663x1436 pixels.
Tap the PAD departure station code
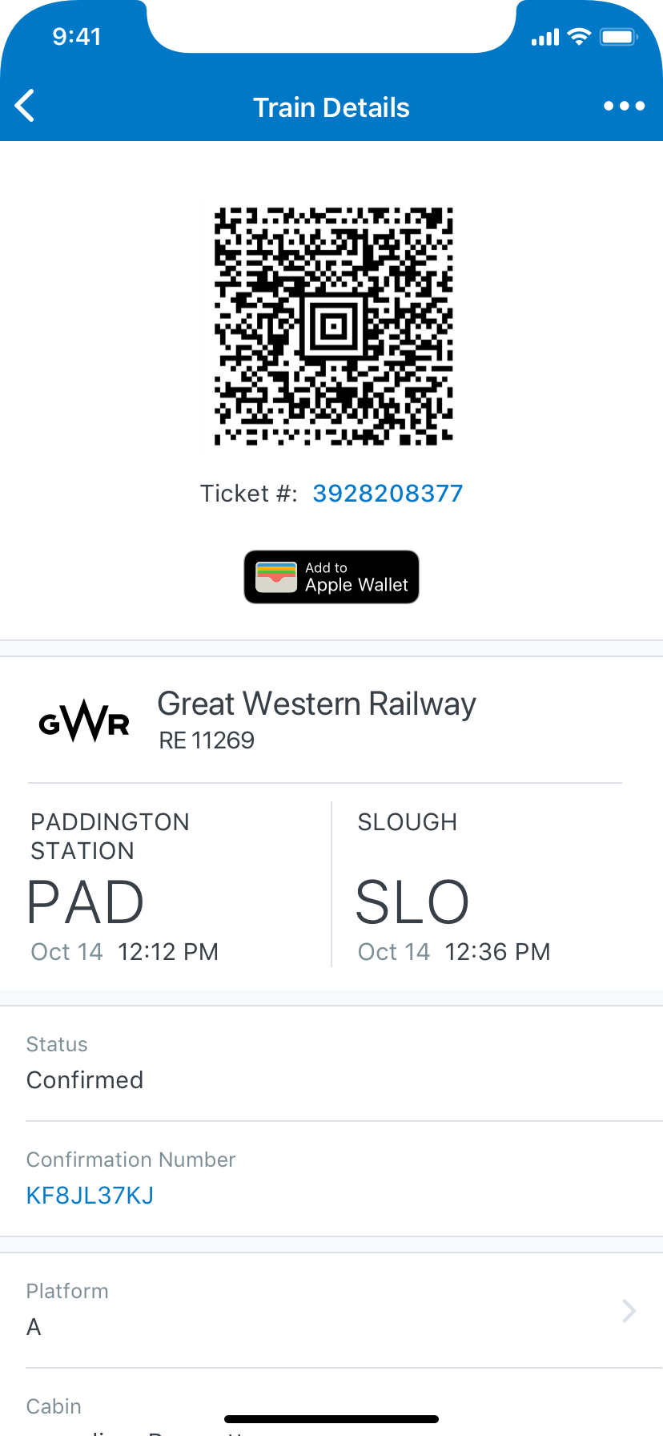[x=86, y=903]
